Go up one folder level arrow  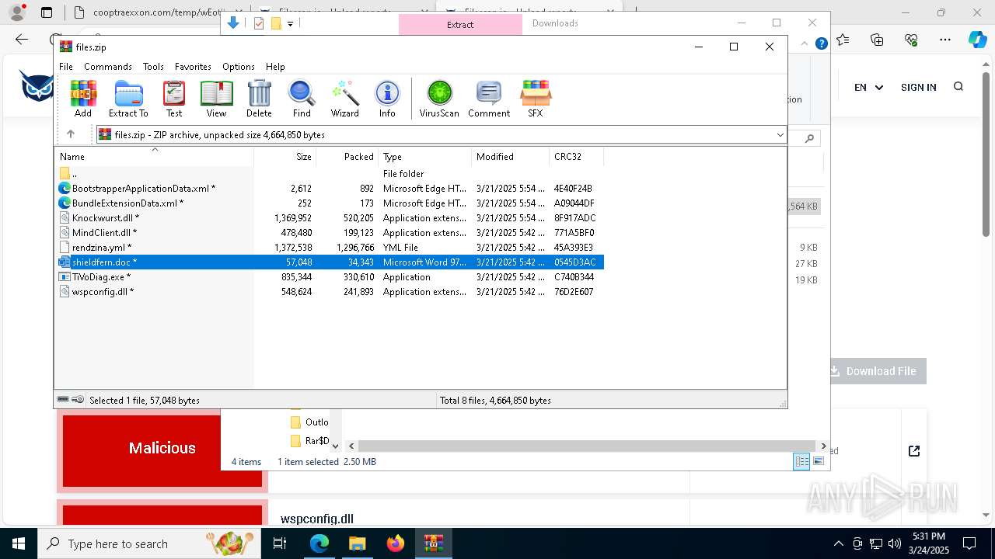click(x=71, y=134)
